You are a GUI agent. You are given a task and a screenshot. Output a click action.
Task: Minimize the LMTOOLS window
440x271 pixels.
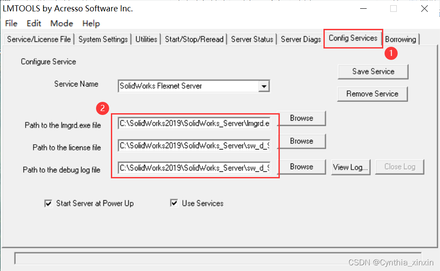pos(363,8)
